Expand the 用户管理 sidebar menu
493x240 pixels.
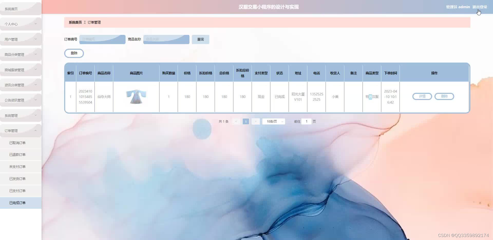click(x=21, y=39)
